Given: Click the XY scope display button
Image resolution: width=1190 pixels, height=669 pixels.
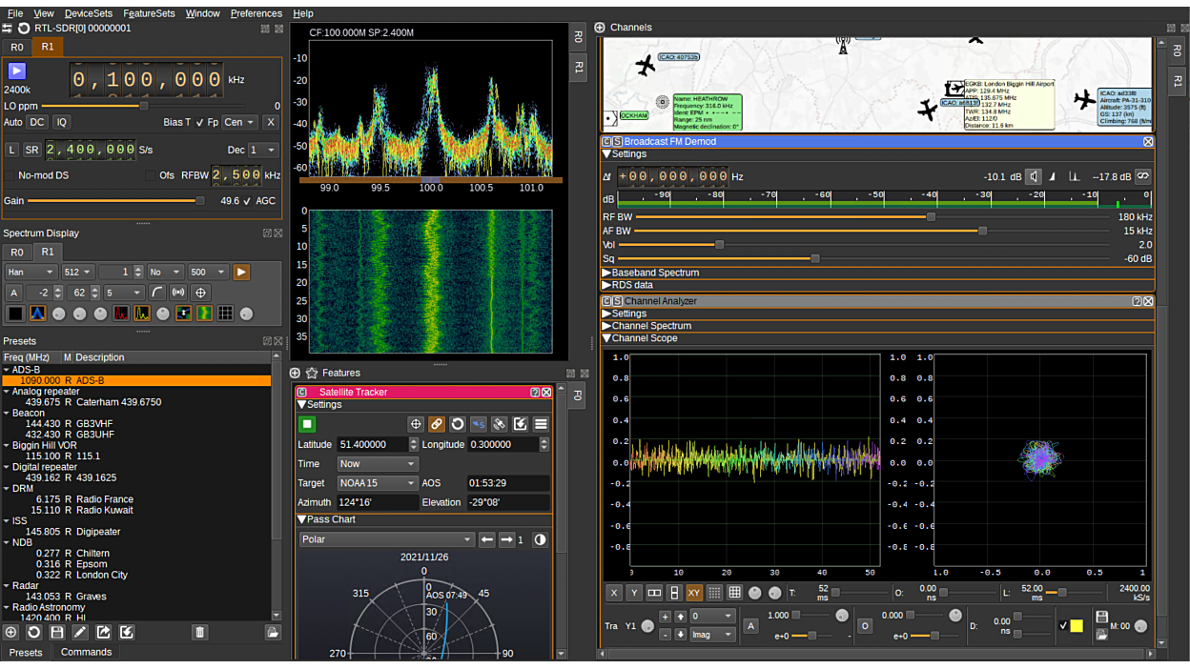Looking at the screenshot, I should (x=694, y=593).
